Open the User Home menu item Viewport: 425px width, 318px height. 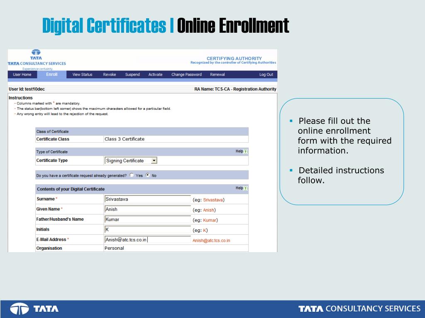click(22, 75)
